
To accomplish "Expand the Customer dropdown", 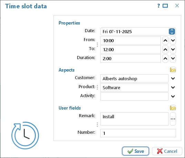I will pyautogui.click(x=173, y=78).
